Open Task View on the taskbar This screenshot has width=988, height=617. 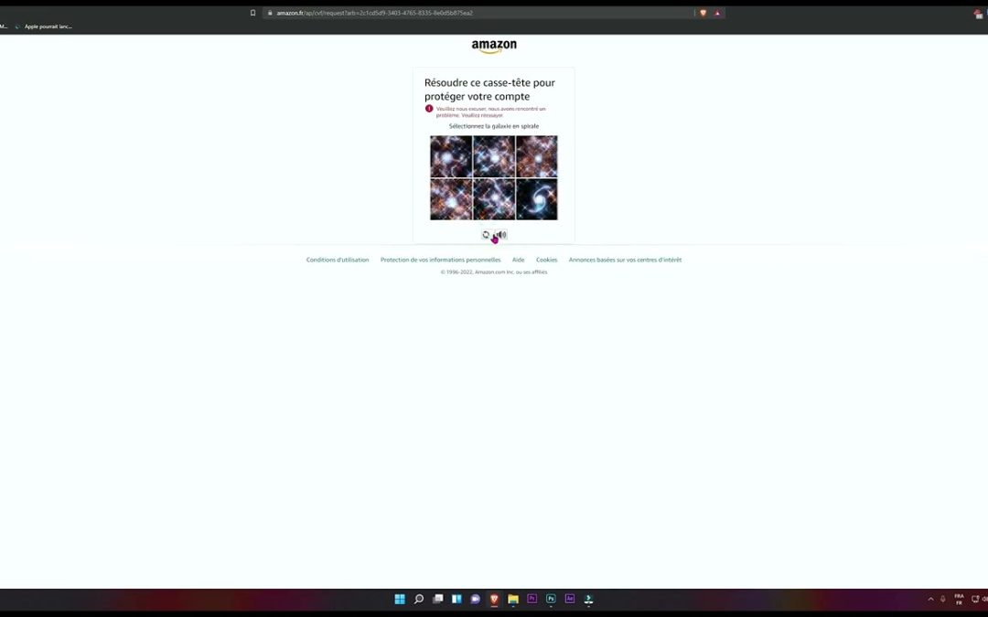click(437, 599)
